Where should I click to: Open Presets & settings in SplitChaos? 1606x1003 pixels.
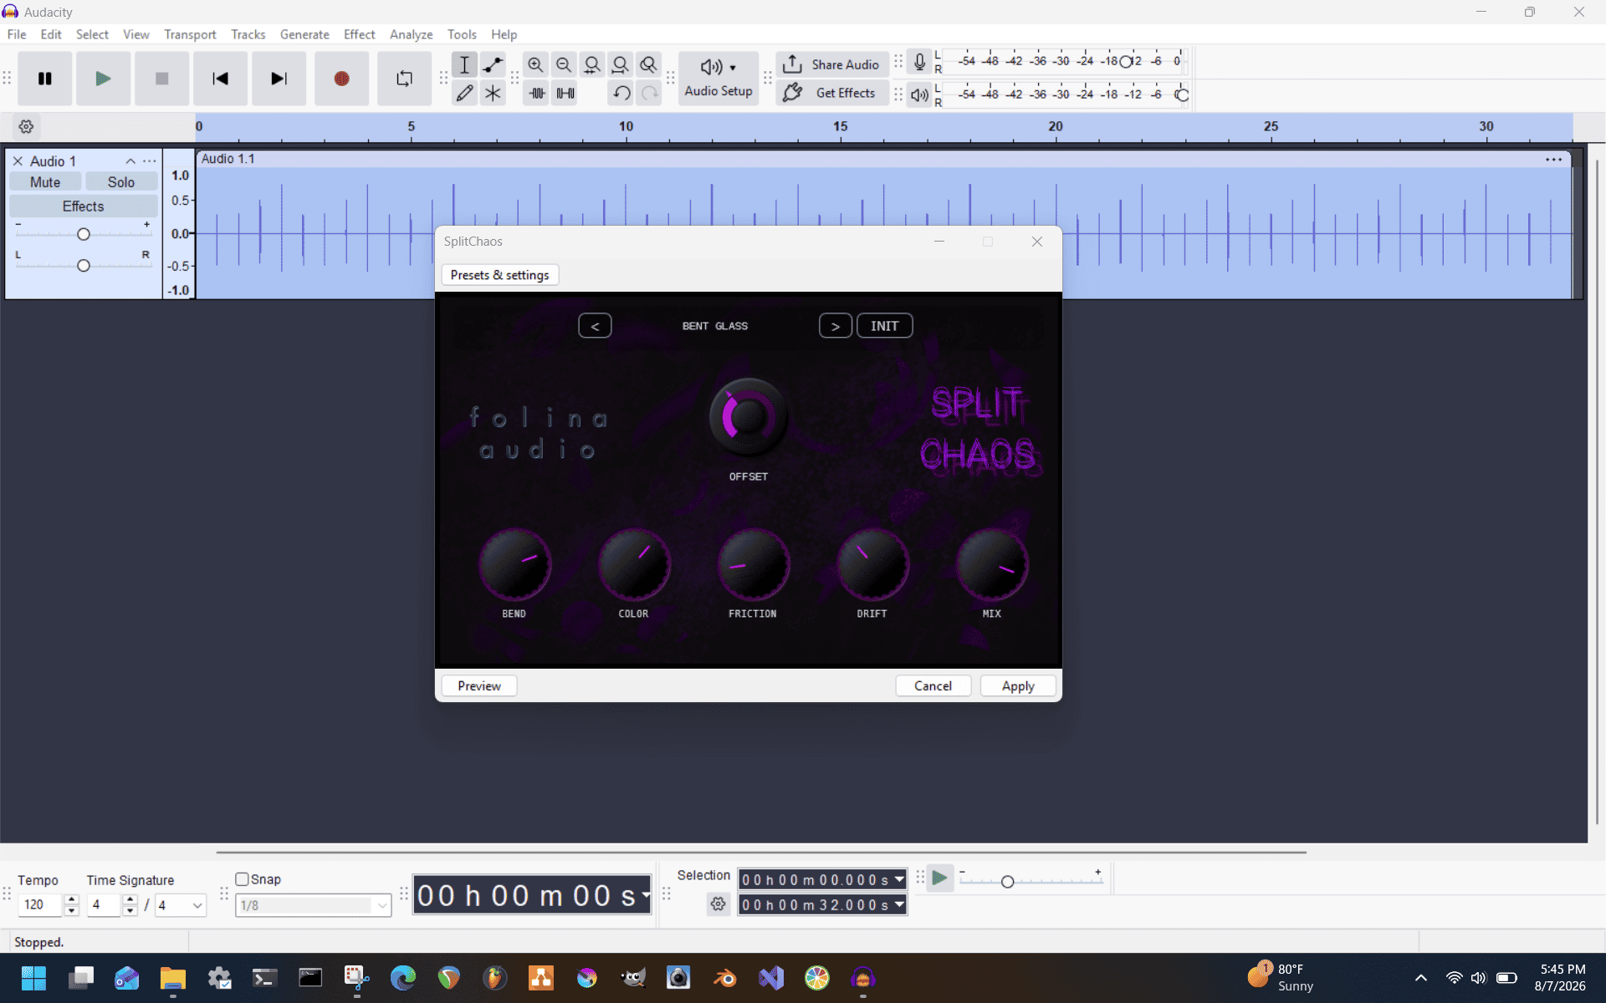point(499,275)
